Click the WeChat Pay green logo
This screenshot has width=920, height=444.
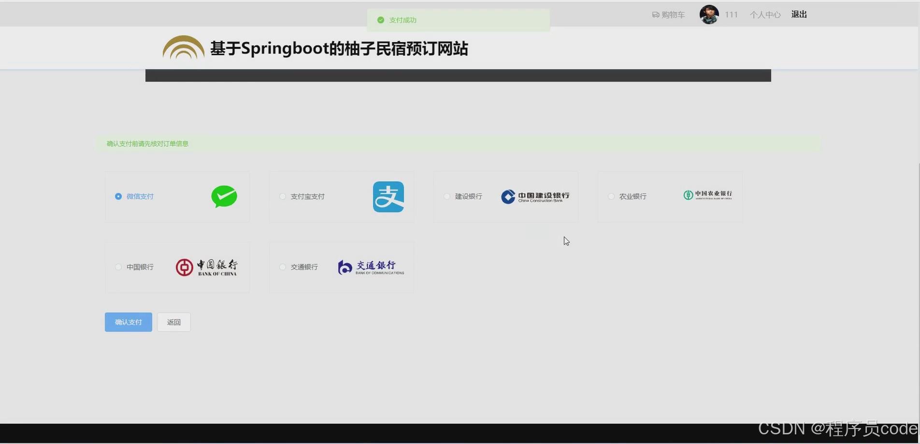pyautogui.click(x=224, y=196)
